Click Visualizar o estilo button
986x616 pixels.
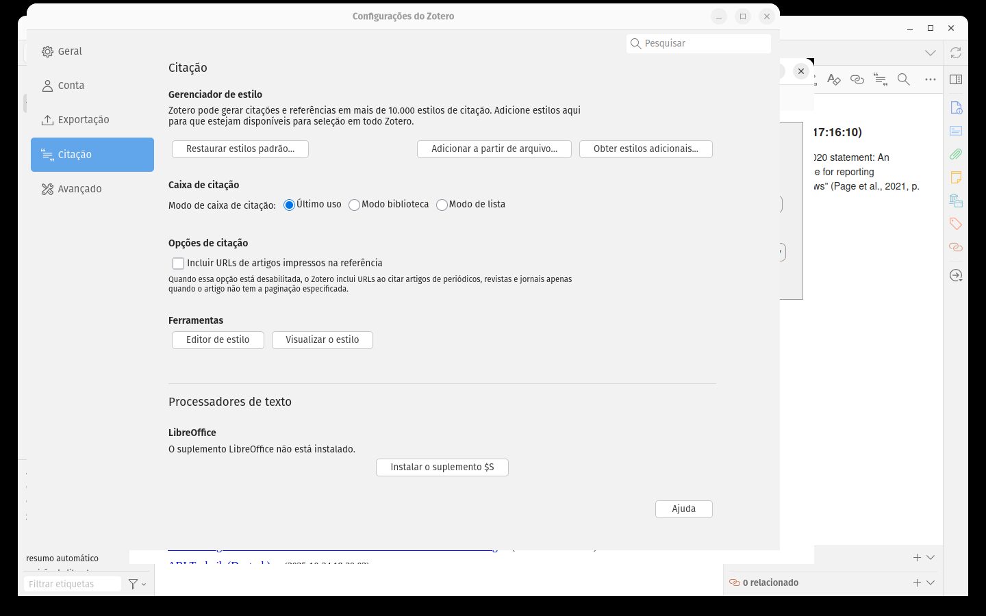tap(323, 340)
